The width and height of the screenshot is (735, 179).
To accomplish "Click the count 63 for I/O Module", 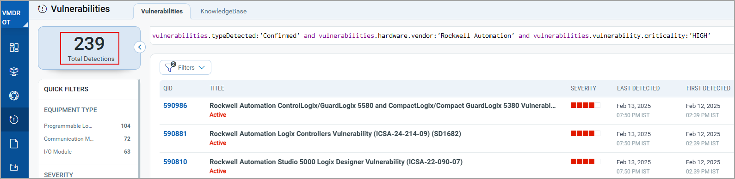I will click(127, 152).
